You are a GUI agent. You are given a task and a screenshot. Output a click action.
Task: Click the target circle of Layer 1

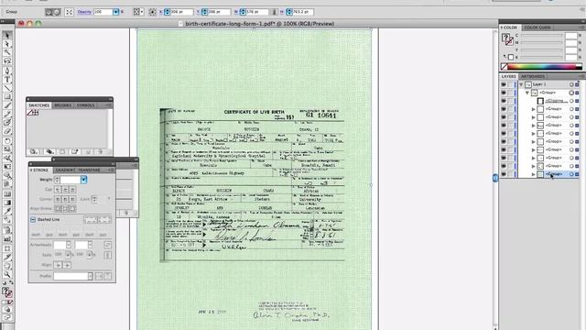click(x=571, y=84)
